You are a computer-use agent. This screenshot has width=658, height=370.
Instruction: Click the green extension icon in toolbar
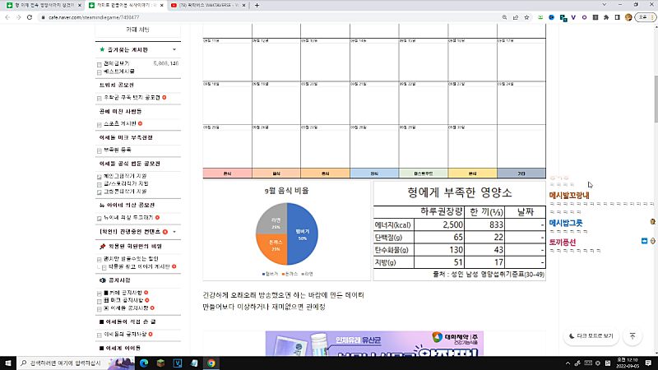pos(540,17)
